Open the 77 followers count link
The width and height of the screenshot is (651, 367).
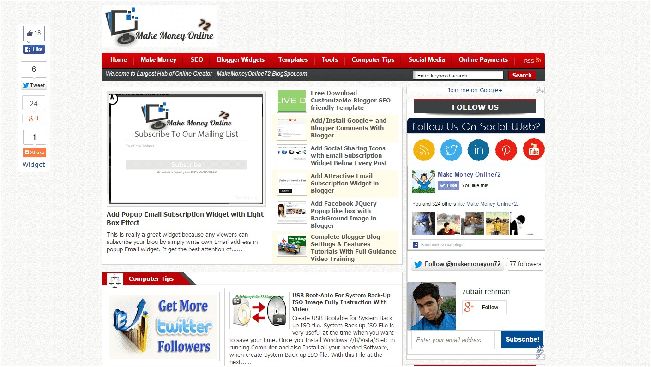click(525, 264)
